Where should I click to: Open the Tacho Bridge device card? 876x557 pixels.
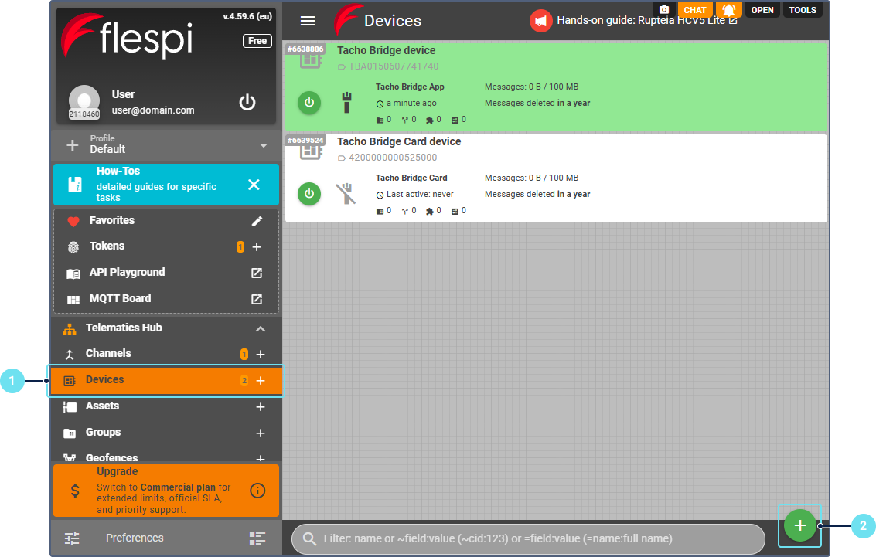pyautogui.click(x=556, y=87)
